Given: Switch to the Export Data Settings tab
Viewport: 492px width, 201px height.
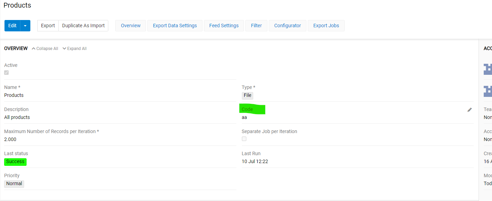Looking at the screenshot, I should [x=175, y=26].
